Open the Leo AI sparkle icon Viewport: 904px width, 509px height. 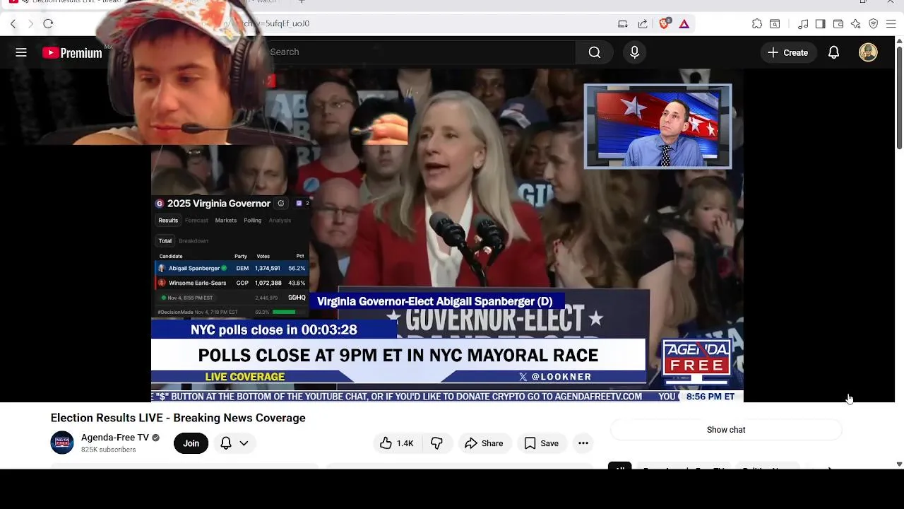pyautogui.click(x=856, y=24)
